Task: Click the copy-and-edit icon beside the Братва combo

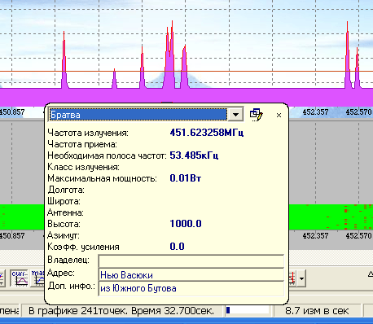Action: pos(256,115)
